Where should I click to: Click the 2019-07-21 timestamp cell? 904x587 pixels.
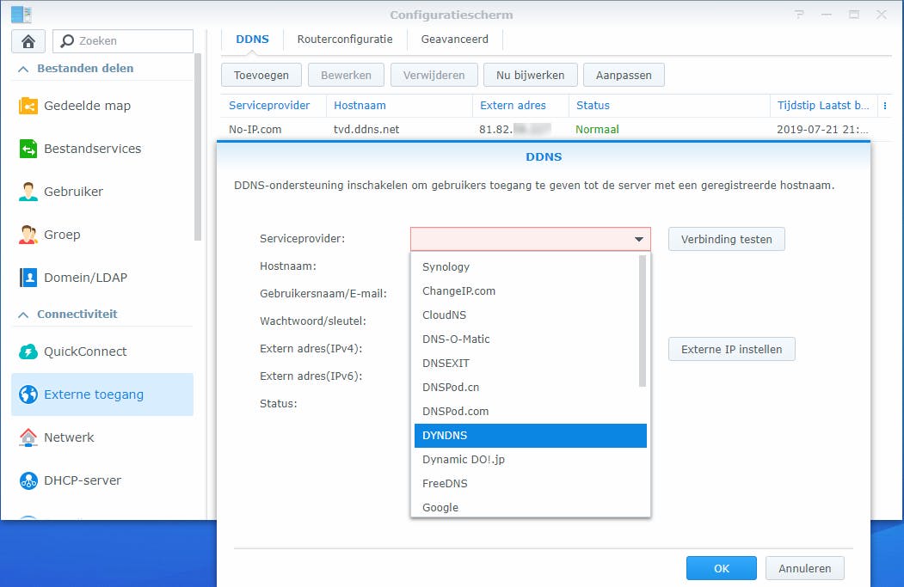tap(823, 130)
